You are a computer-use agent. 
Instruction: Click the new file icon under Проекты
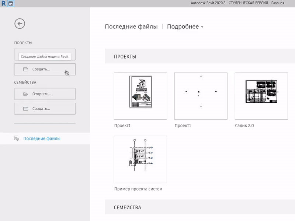pos(25,69)
